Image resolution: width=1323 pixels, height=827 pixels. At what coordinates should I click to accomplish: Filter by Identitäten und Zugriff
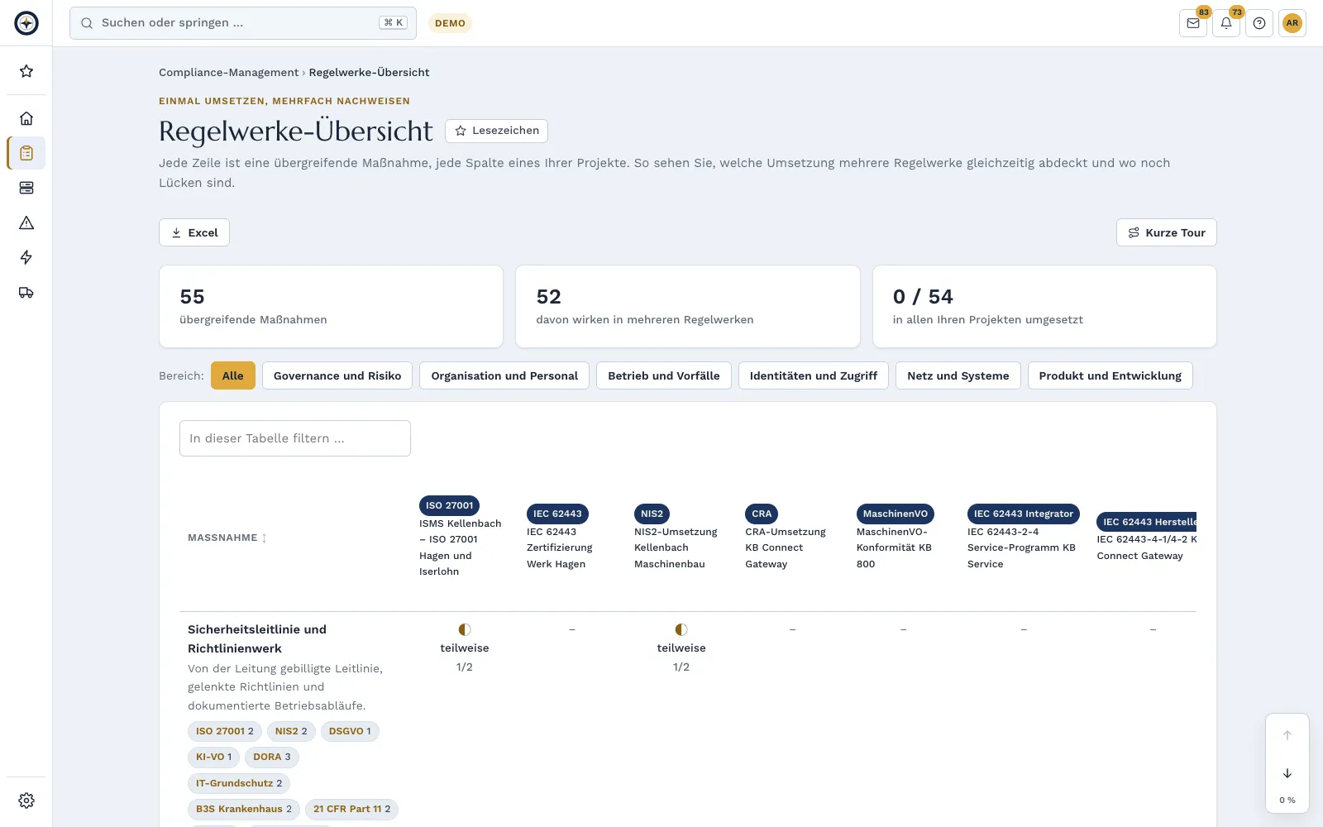(x=814, y=375)
